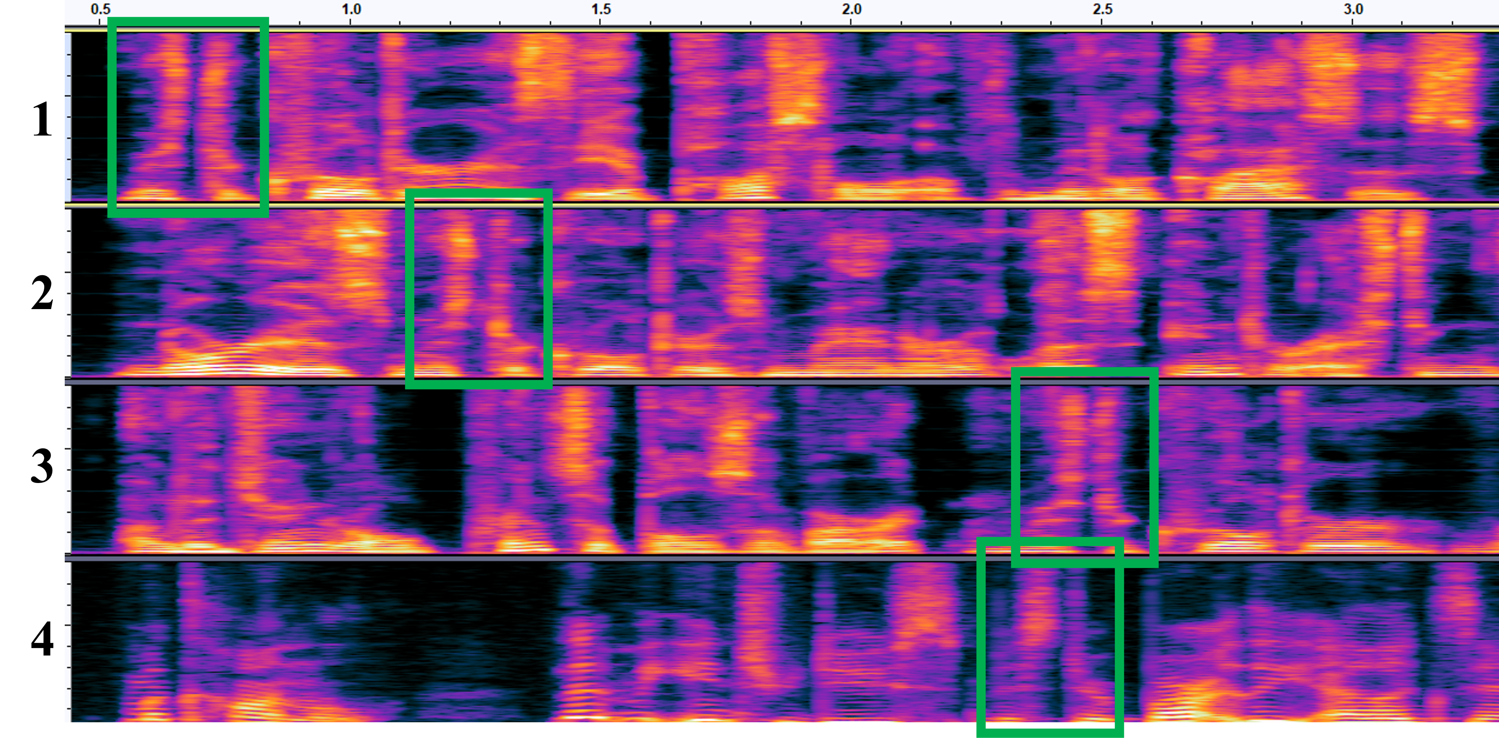This screenshot has width=1499, height=738.
Task: Click the vertical frequency scale of the bottom track
Action: tap(69, 641)
